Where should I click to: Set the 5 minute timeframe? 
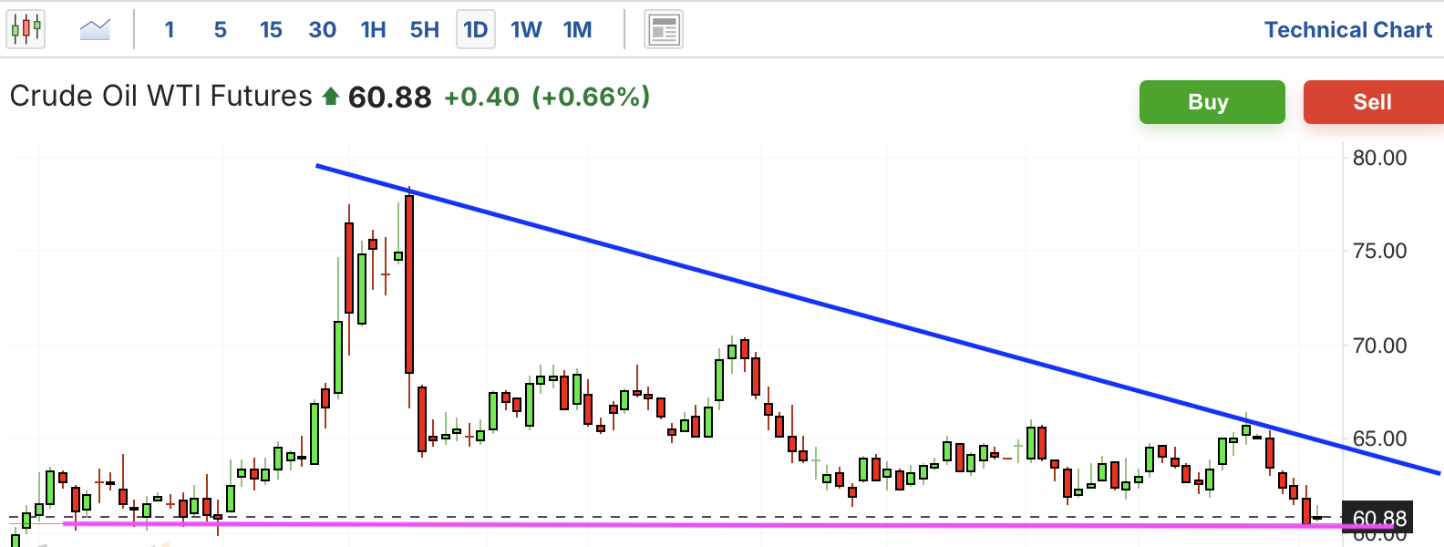pos(221,30)
